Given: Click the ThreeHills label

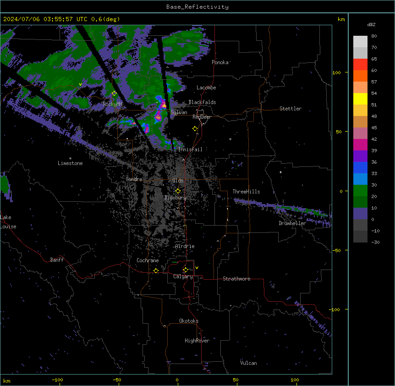Looking at the screenshot, I should [246, 192].
